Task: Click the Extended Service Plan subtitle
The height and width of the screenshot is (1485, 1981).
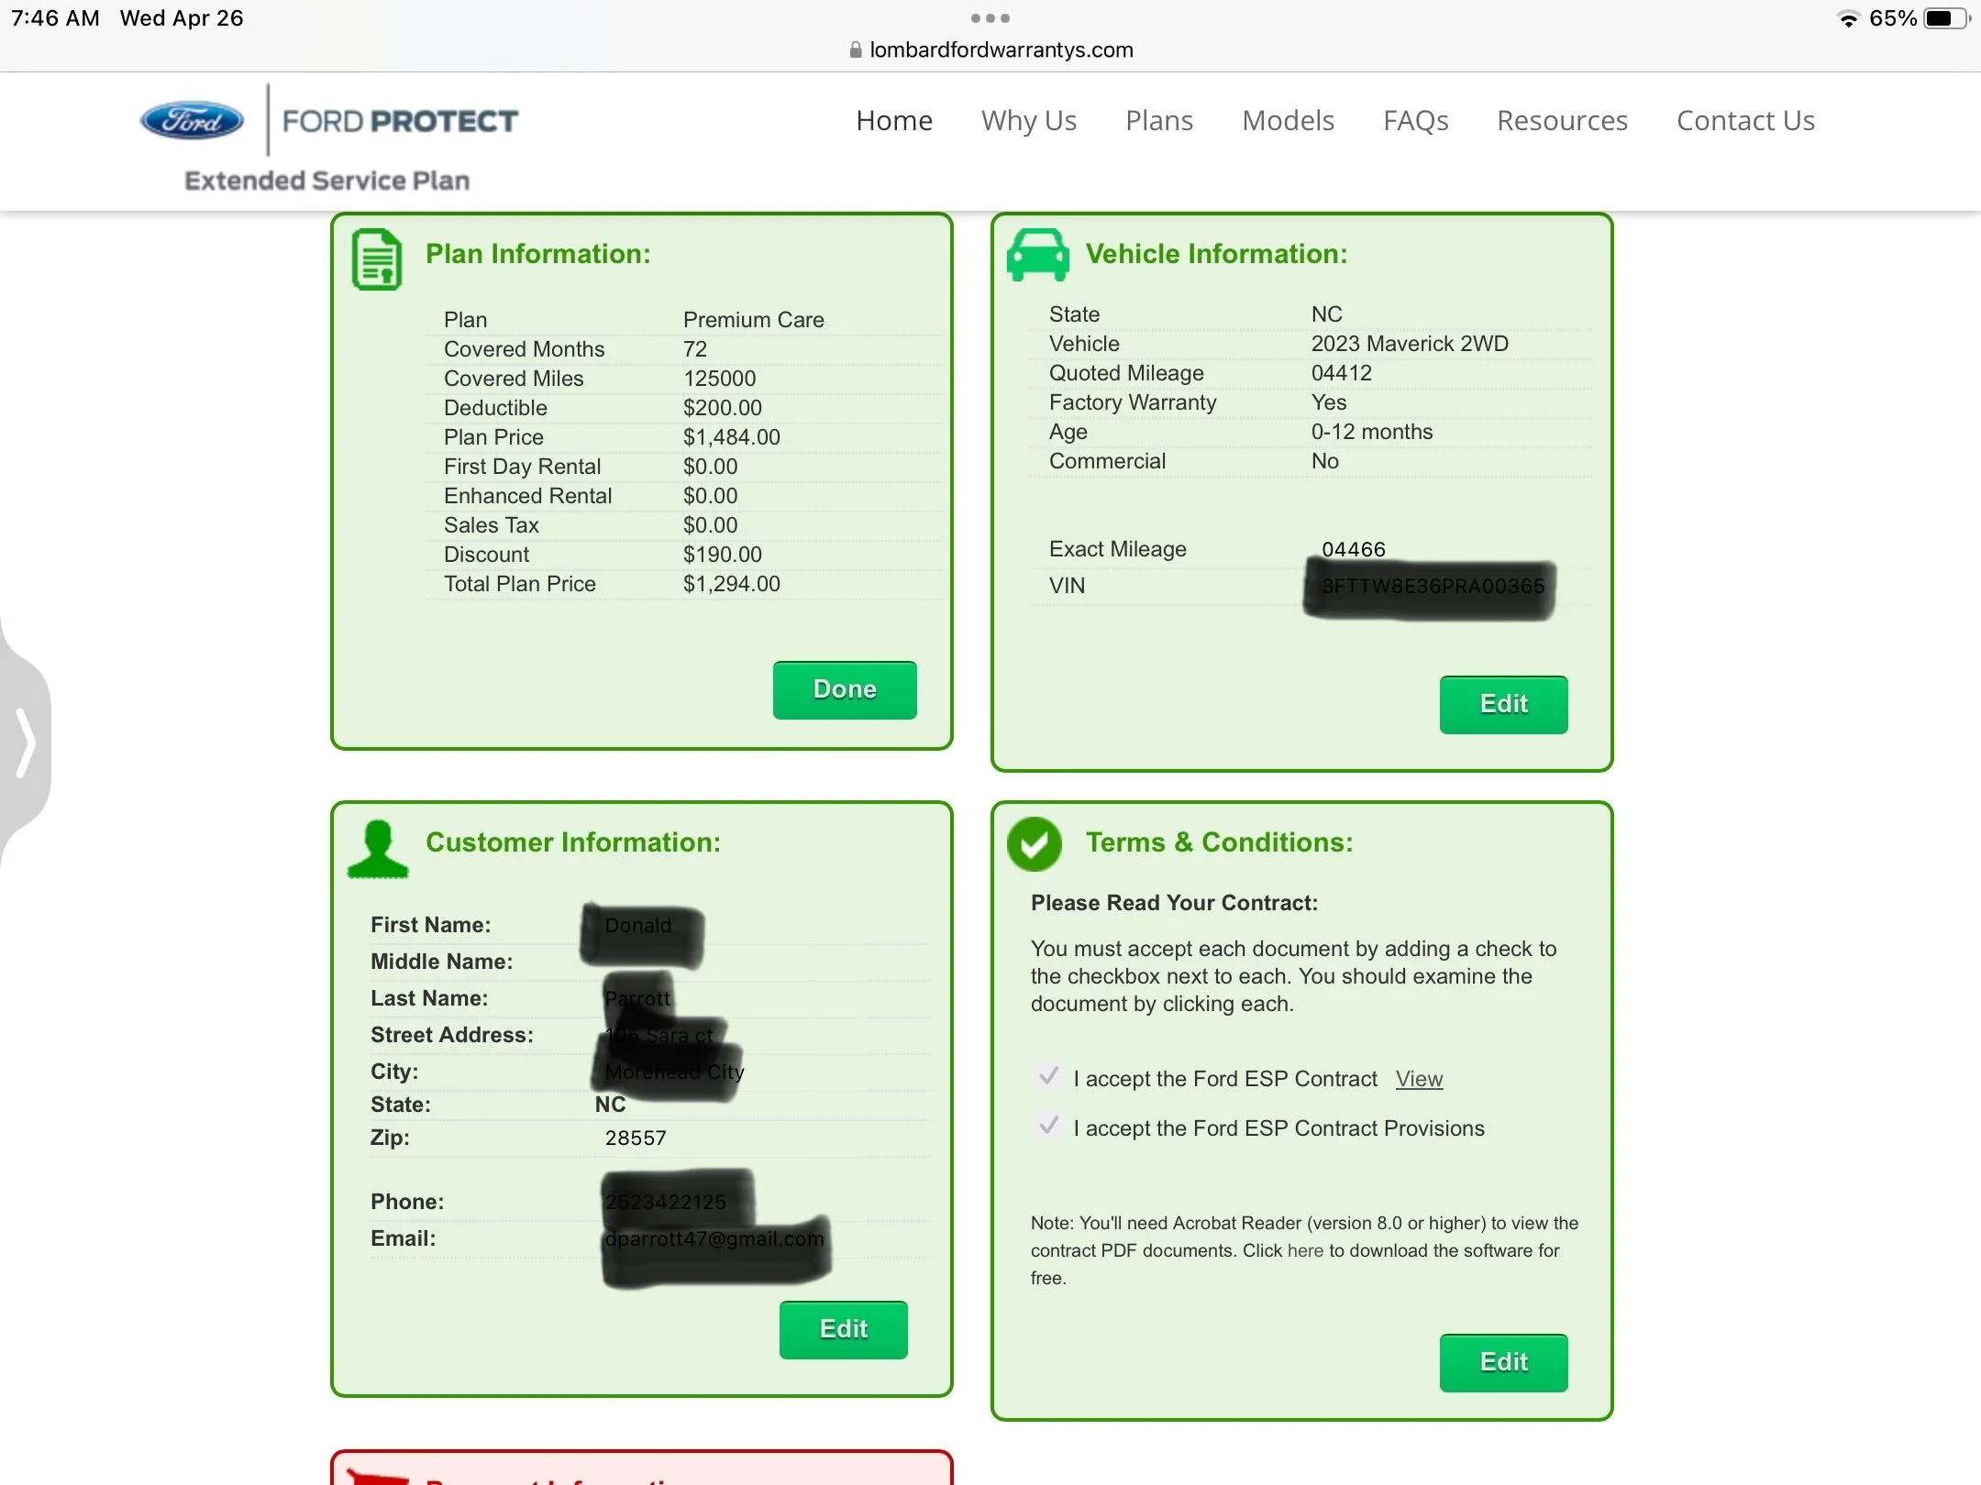Action: click(327, 181)
